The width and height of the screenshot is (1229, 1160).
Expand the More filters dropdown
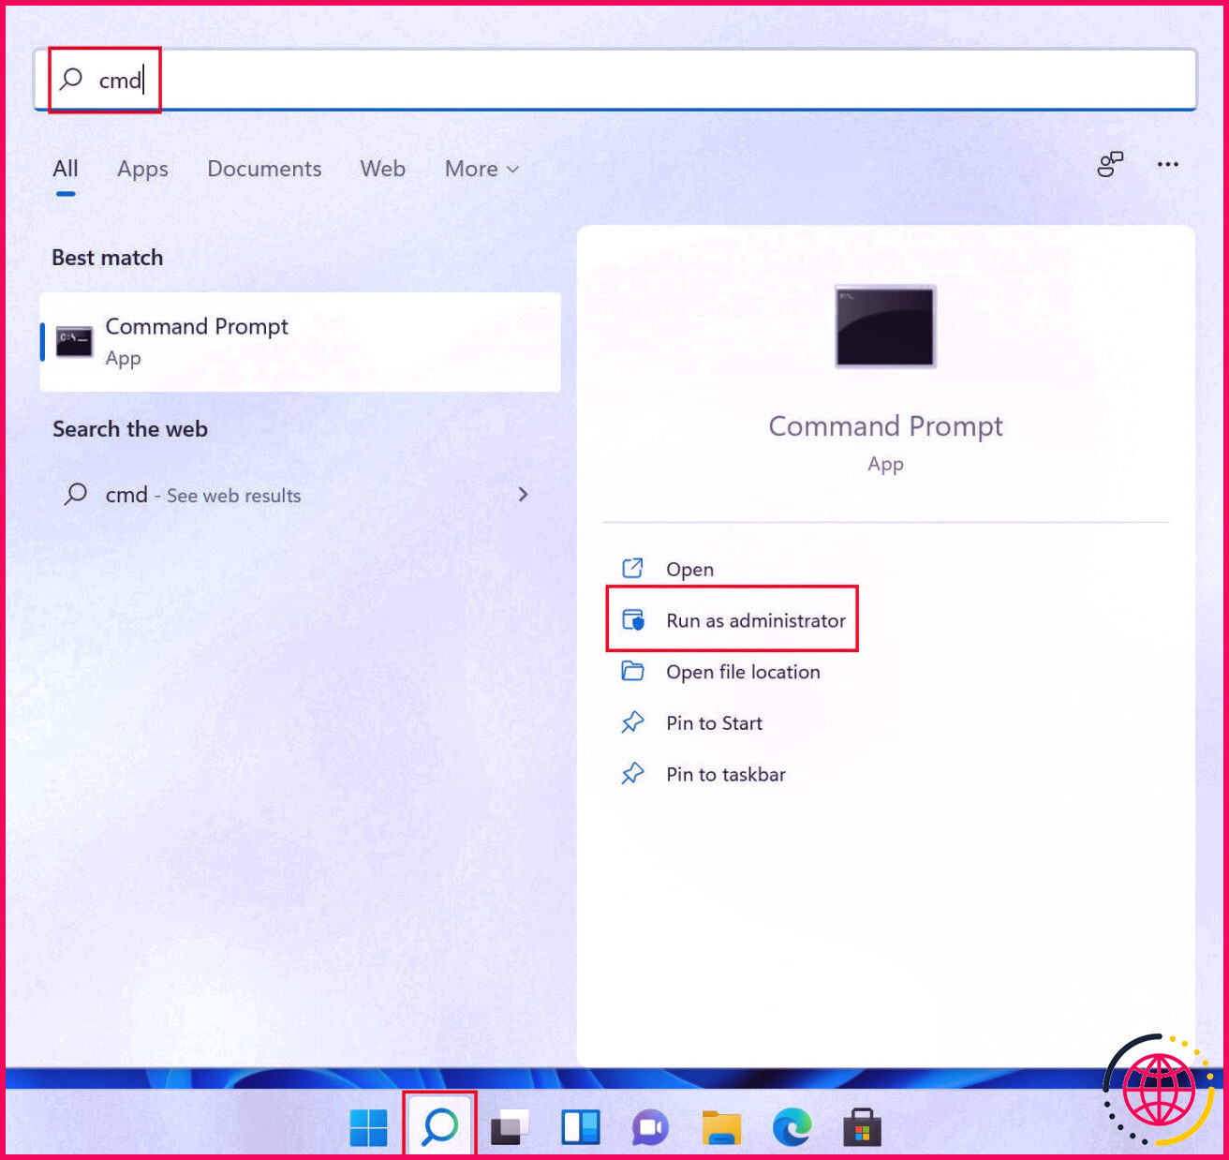[481, 170]
